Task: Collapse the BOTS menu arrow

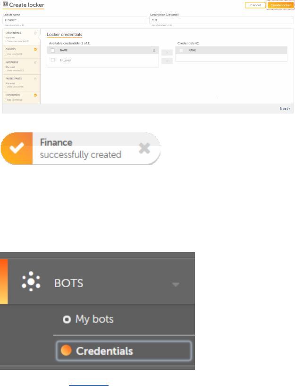Action: tap(176, 285)
